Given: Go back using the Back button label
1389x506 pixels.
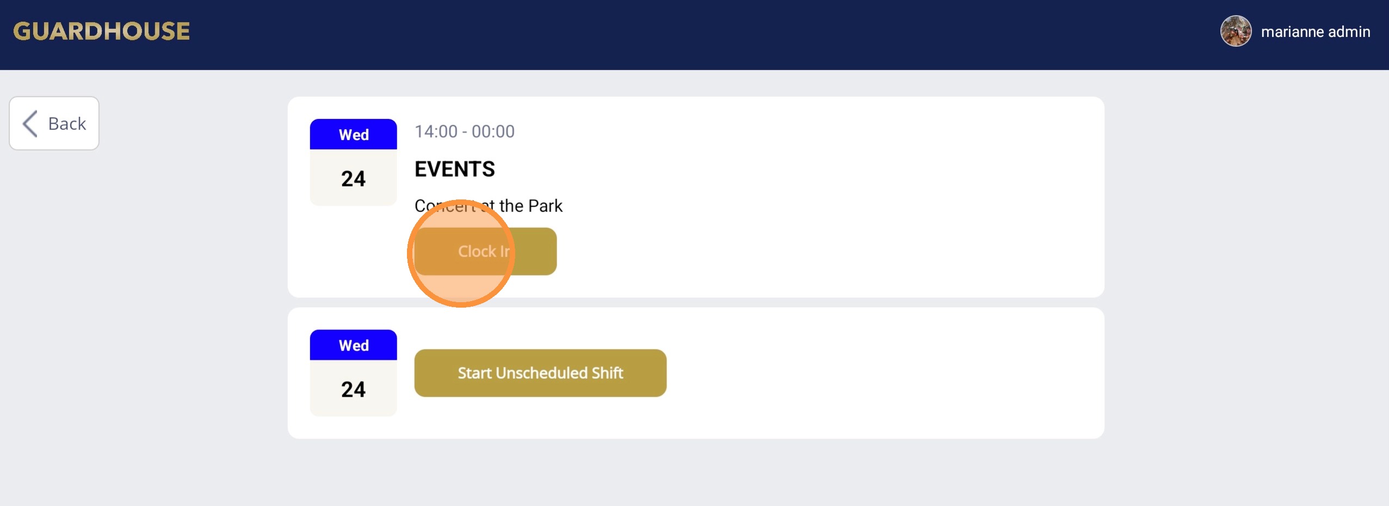Looking at the screenshot, I should point(67,123).
